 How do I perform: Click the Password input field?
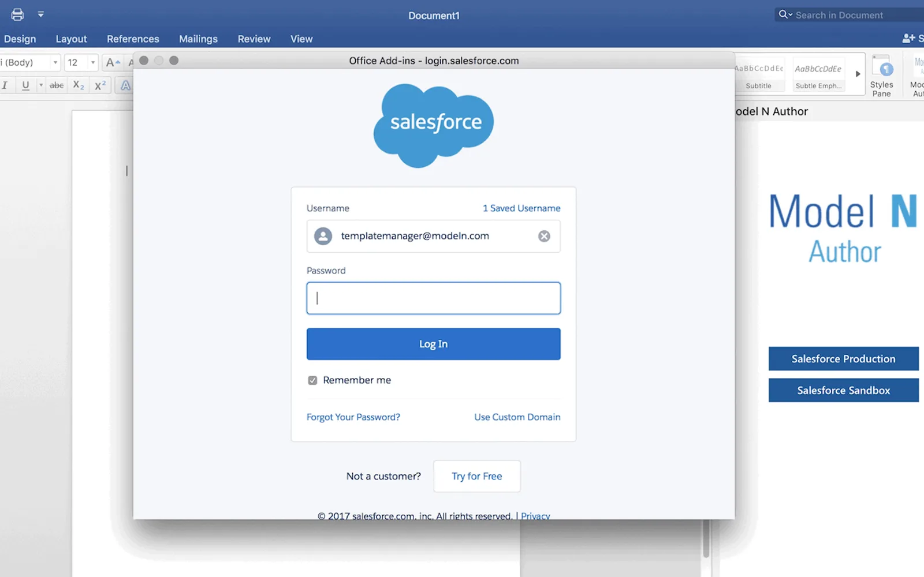point(433,298)
